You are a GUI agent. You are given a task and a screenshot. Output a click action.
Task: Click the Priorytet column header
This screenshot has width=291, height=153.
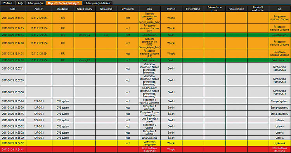pos(171,8)
